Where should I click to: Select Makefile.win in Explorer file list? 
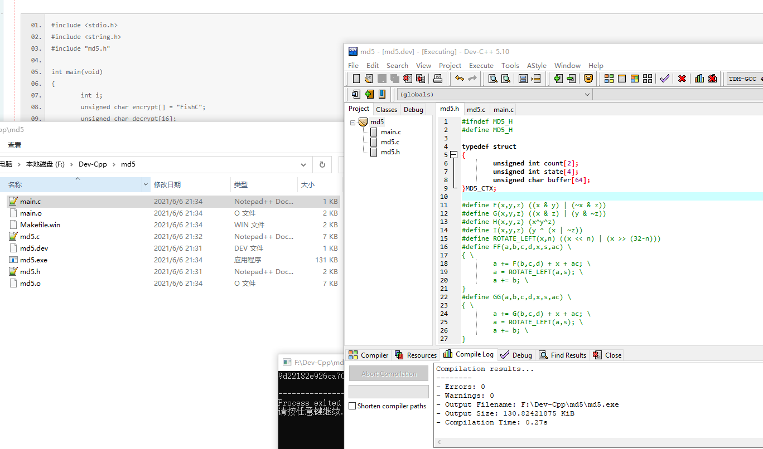pos(173,224)
